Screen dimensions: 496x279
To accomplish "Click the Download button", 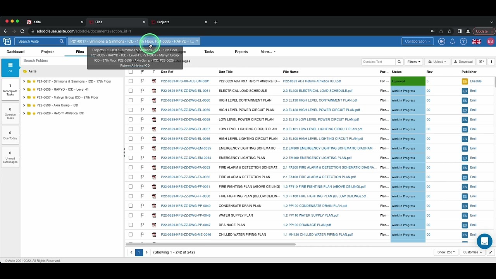I will [x=463, y=62].
